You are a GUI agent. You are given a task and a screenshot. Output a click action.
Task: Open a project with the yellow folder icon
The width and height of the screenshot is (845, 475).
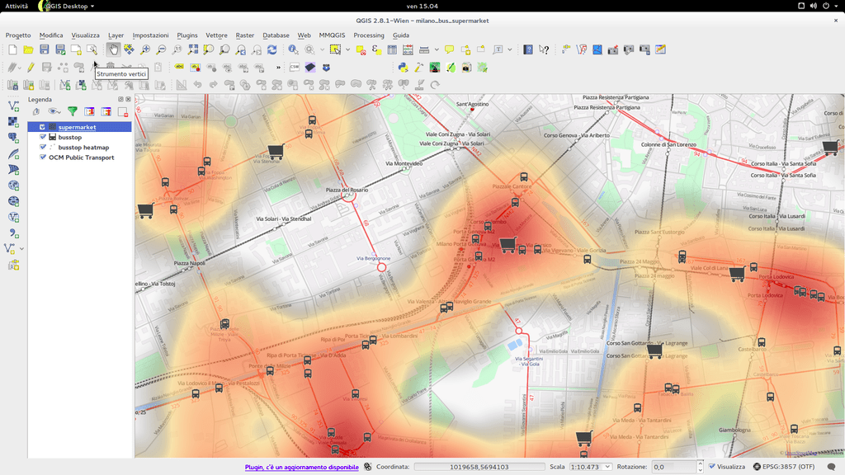click(x=28, y=49)
